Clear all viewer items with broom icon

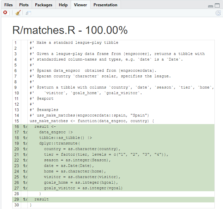tap(18, 13)
